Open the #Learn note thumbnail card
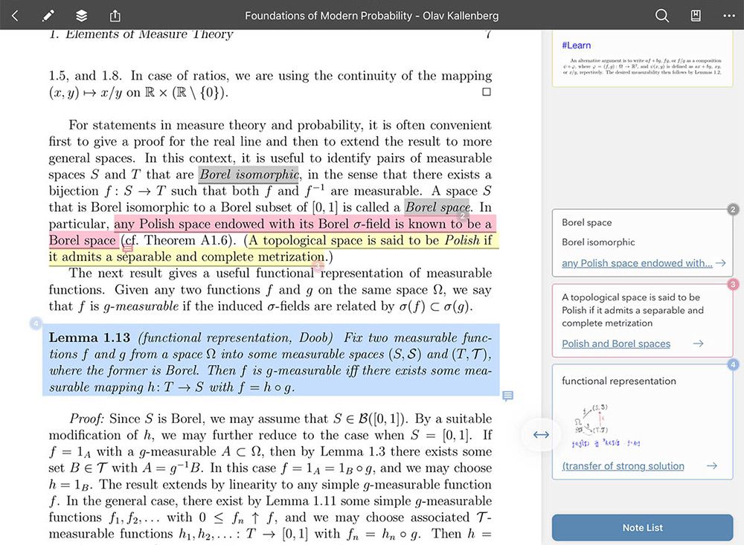 pyautogui.click(x=643, y=59)
